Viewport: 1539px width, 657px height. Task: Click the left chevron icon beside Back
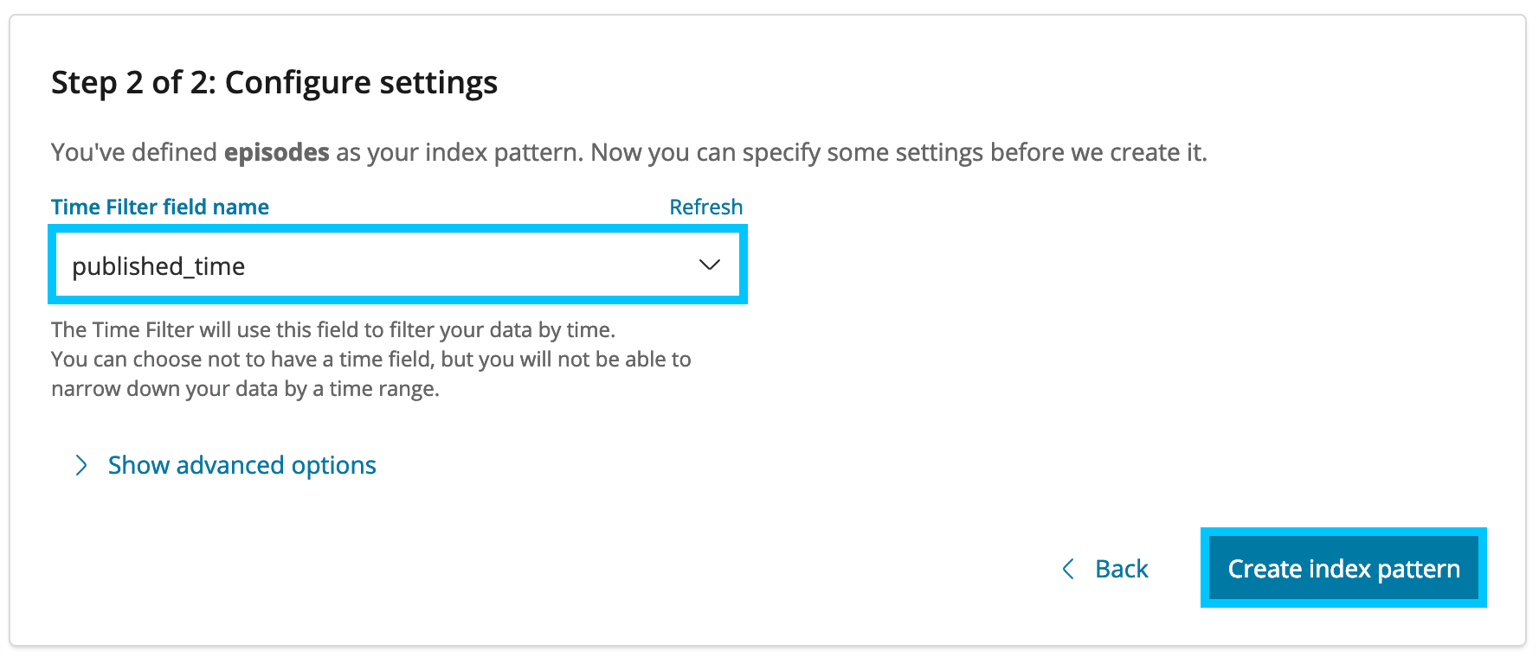coord(1068,569)
